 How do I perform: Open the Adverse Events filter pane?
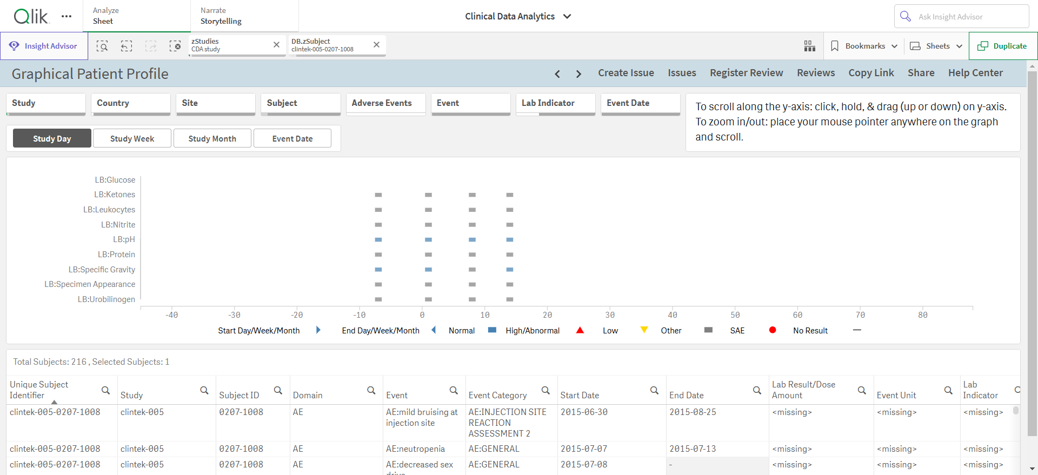tap(385, 104)
